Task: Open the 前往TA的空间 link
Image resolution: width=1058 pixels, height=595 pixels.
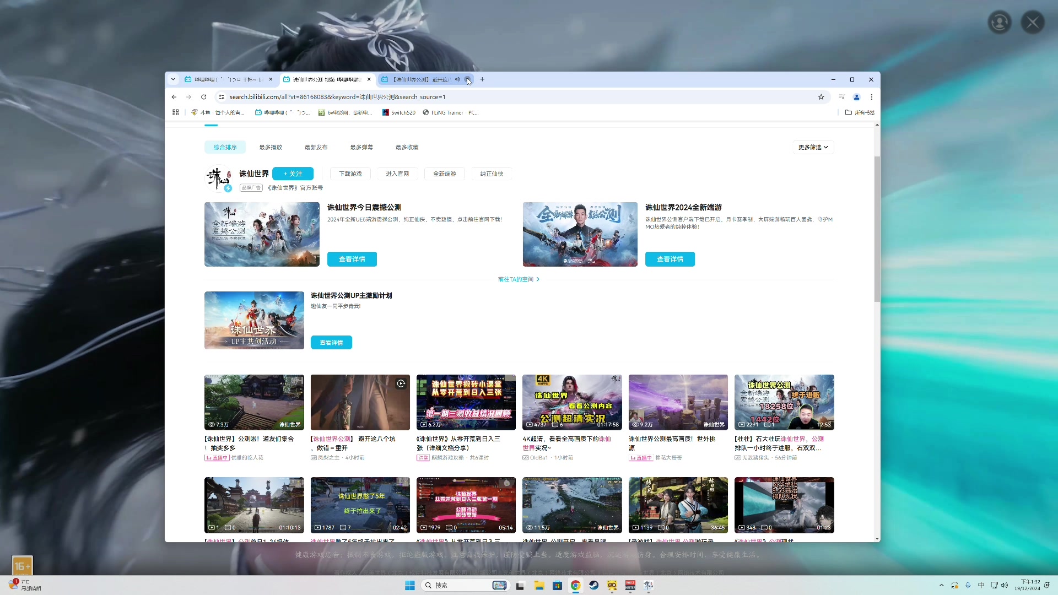Action: pyautogui.click(x=519, y=279)
